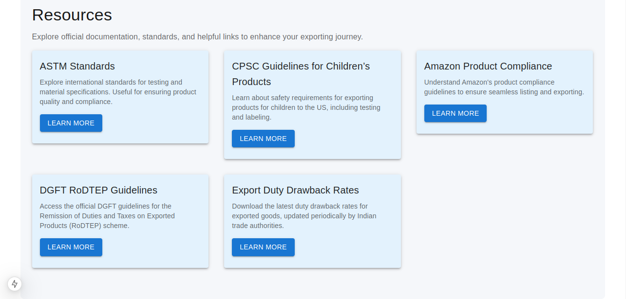
Task: Click LEARN MORE for Export Duty Drawback Rates
Action: (x=263, y=247)
